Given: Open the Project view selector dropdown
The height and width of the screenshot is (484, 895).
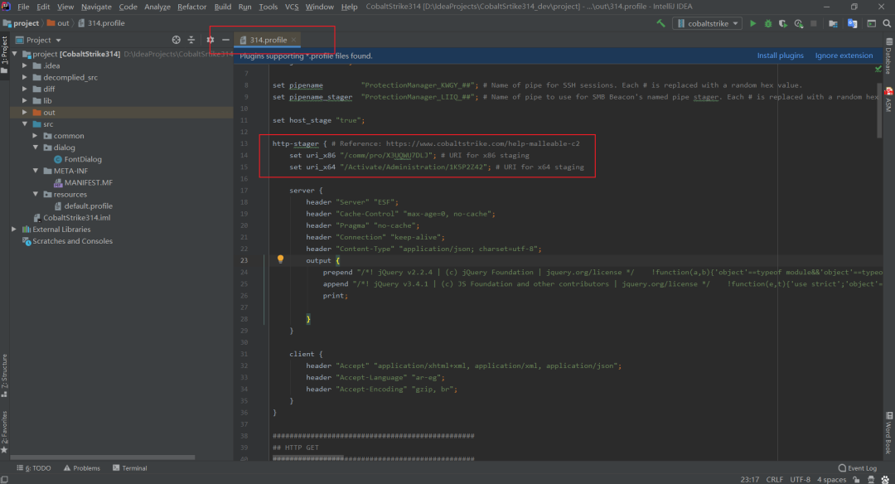Looking at the screenshot, I should pos(38,40).
